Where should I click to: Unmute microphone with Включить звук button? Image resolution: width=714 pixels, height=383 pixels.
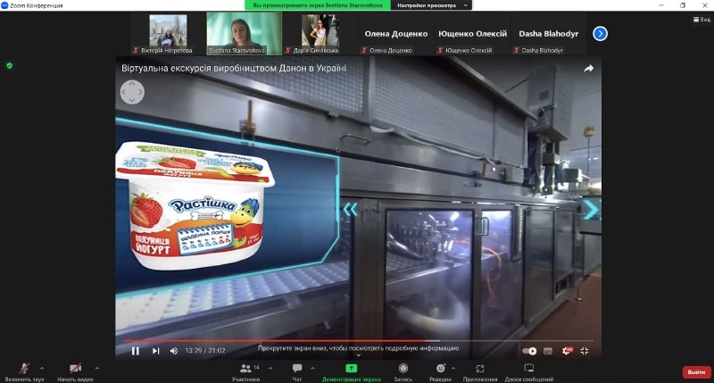(x=25, y=371)
